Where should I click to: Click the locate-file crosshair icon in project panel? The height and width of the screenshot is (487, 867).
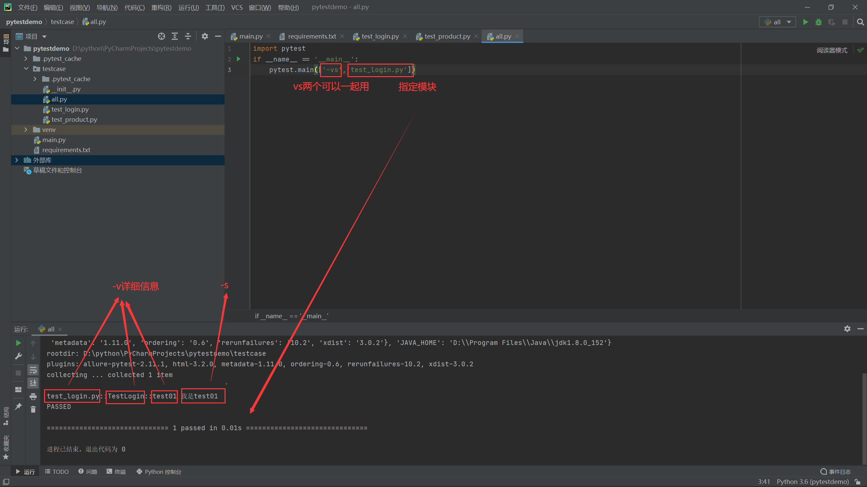[x=162, y=36]
